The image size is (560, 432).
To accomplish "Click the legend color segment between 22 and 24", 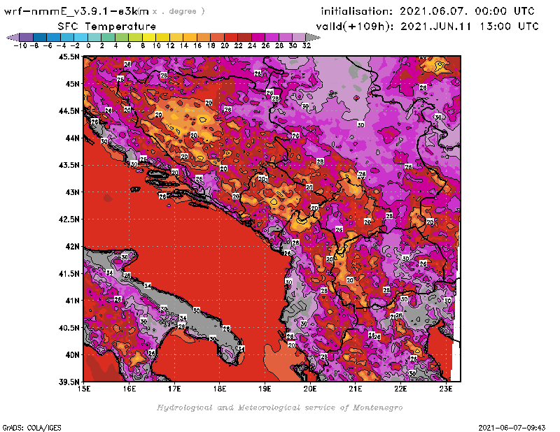I will 244,37.
